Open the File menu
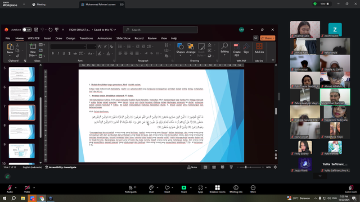 (8, 39)
